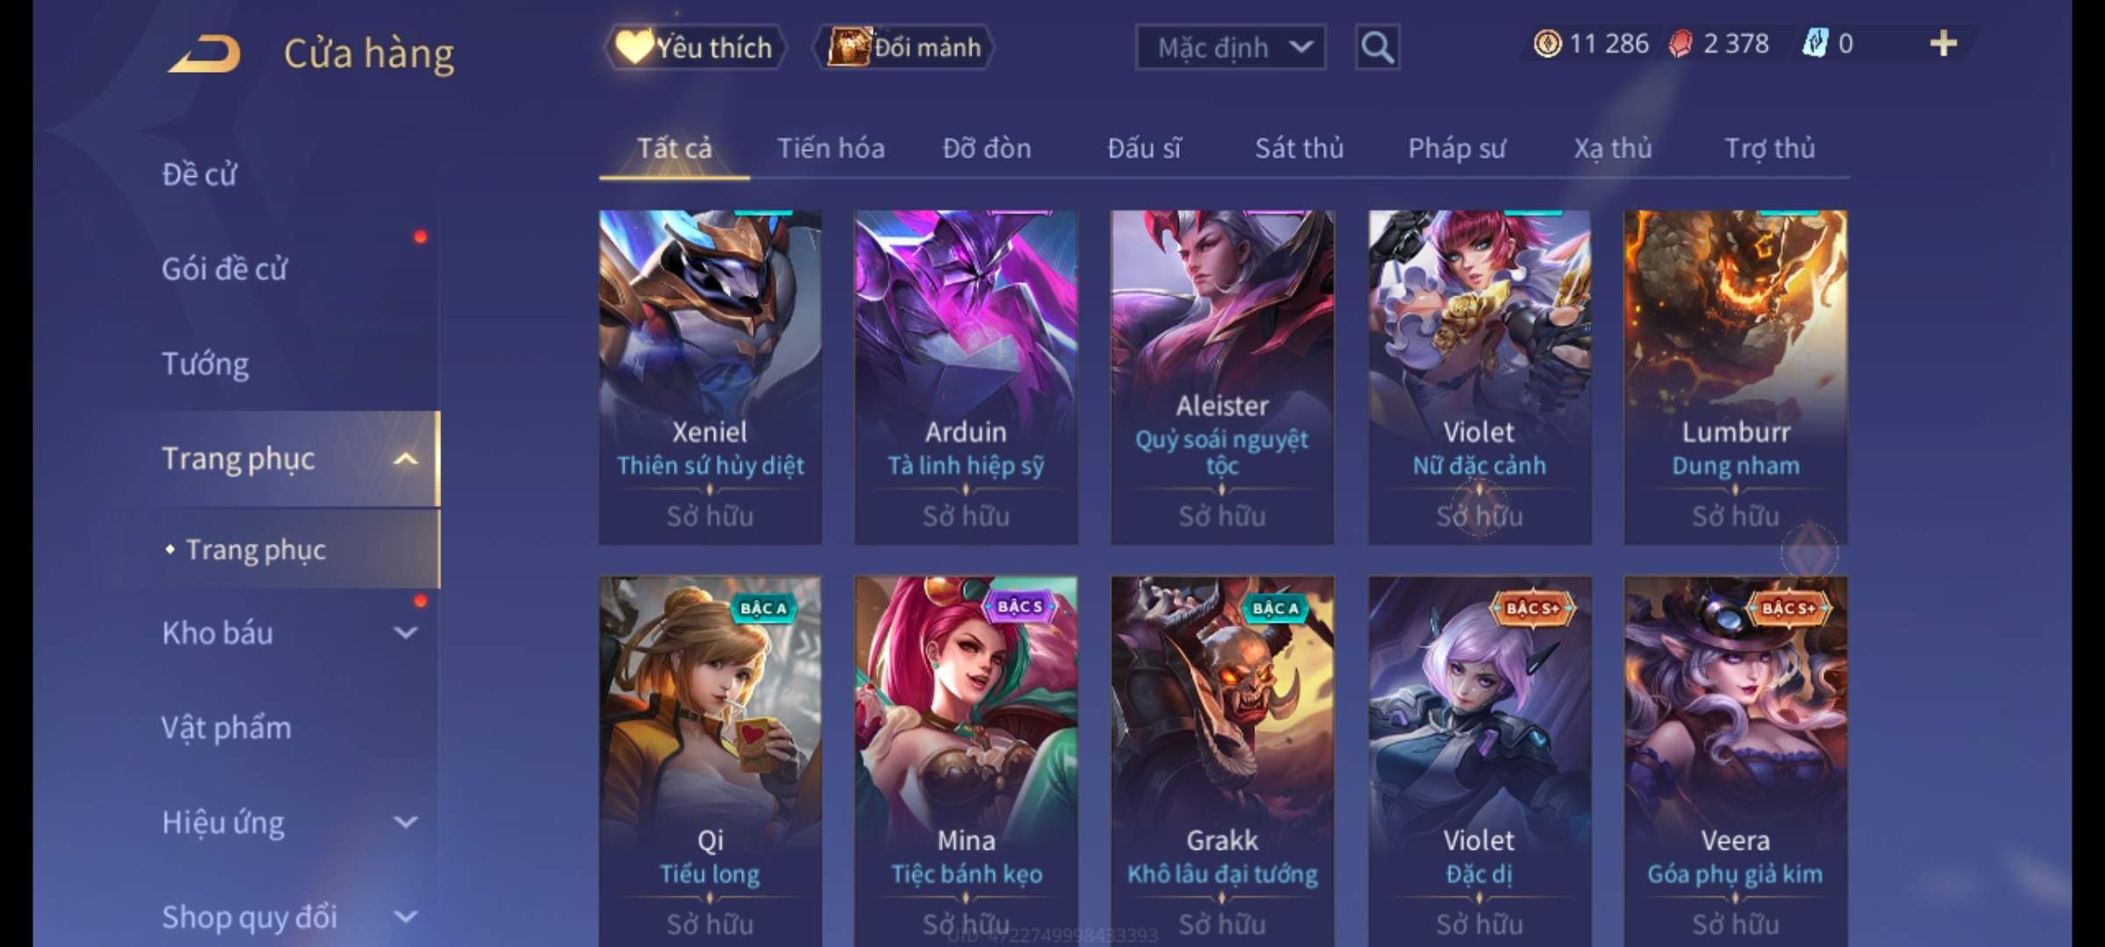Switch to the Tiến hóa tab

(x=831, y=148)
